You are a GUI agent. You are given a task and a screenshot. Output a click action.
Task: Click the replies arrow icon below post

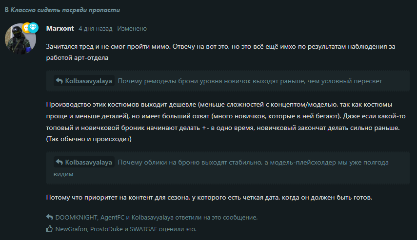pos(49,217)
